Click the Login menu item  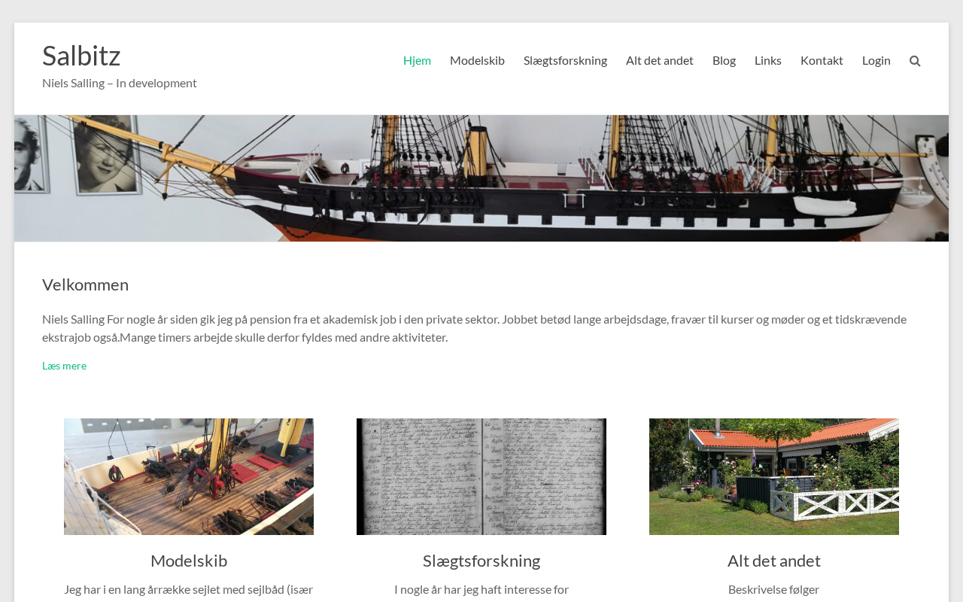[x=876, y=60]
